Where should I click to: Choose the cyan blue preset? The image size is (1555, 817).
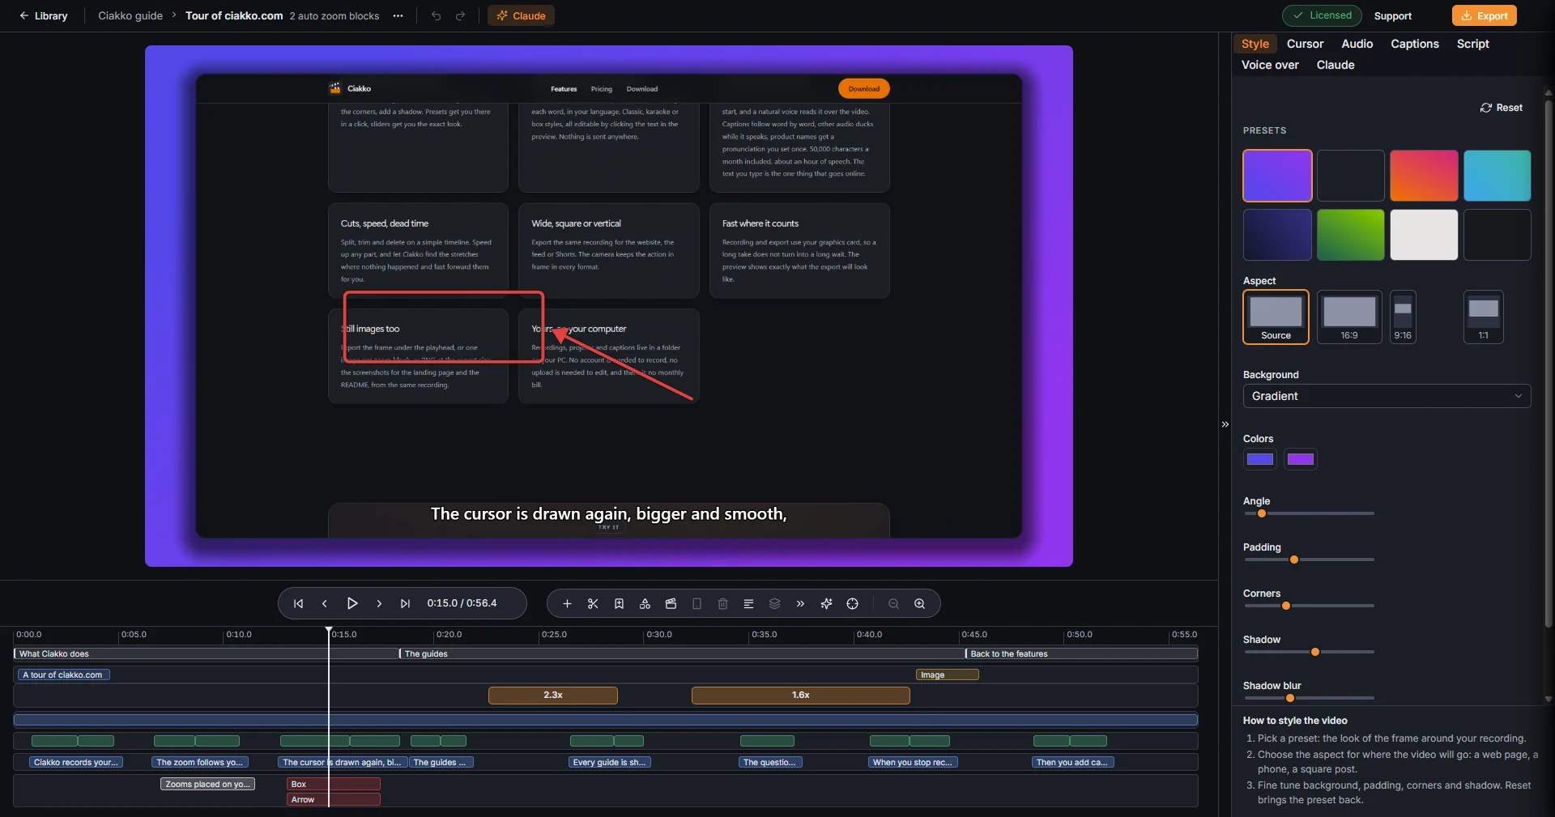[1497, 176]
